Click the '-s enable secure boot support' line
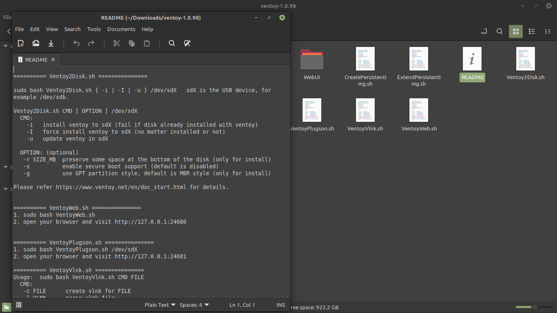The image size is (557, 313). tap(121, 166)
